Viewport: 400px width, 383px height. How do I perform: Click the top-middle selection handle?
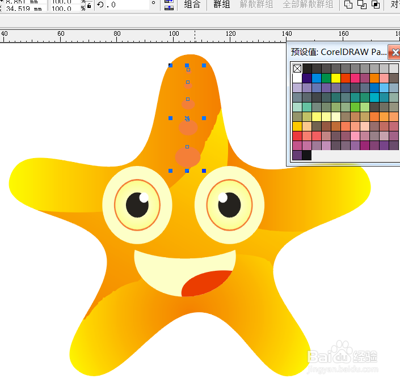tap(187, 66)
